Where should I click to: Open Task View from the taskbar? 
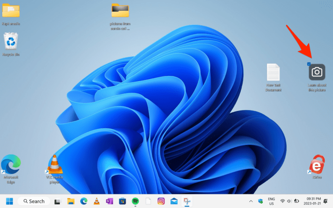point(58,201)
